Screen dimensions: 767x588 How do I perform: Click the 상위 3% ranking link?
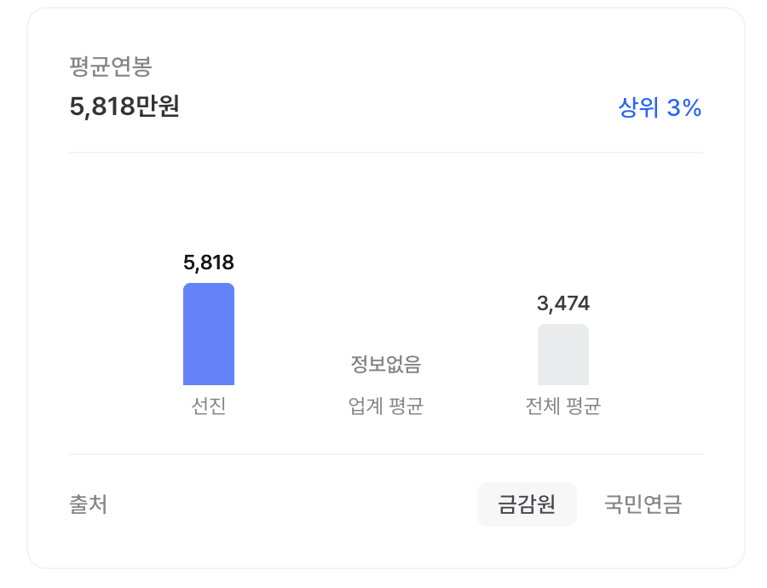660,107
